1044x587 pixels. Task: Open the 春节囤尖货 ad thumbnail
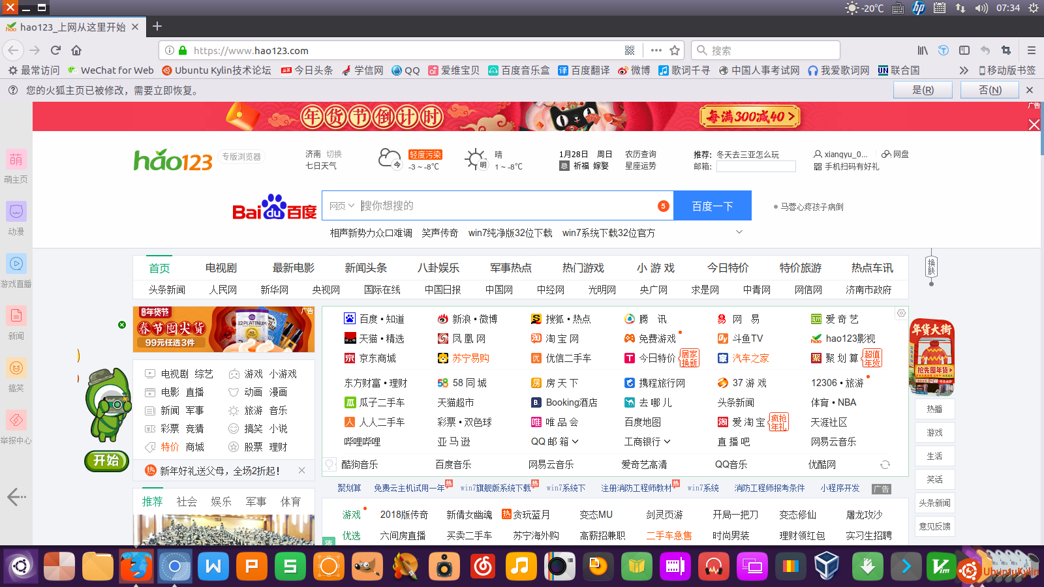224,329
